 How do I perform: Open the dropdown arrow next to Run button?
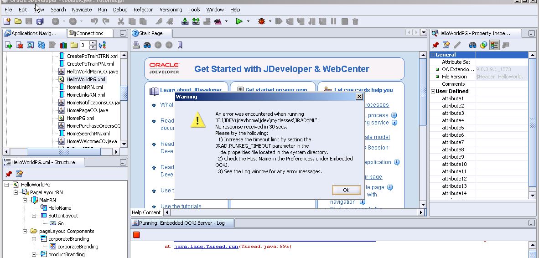pos(249,21)
